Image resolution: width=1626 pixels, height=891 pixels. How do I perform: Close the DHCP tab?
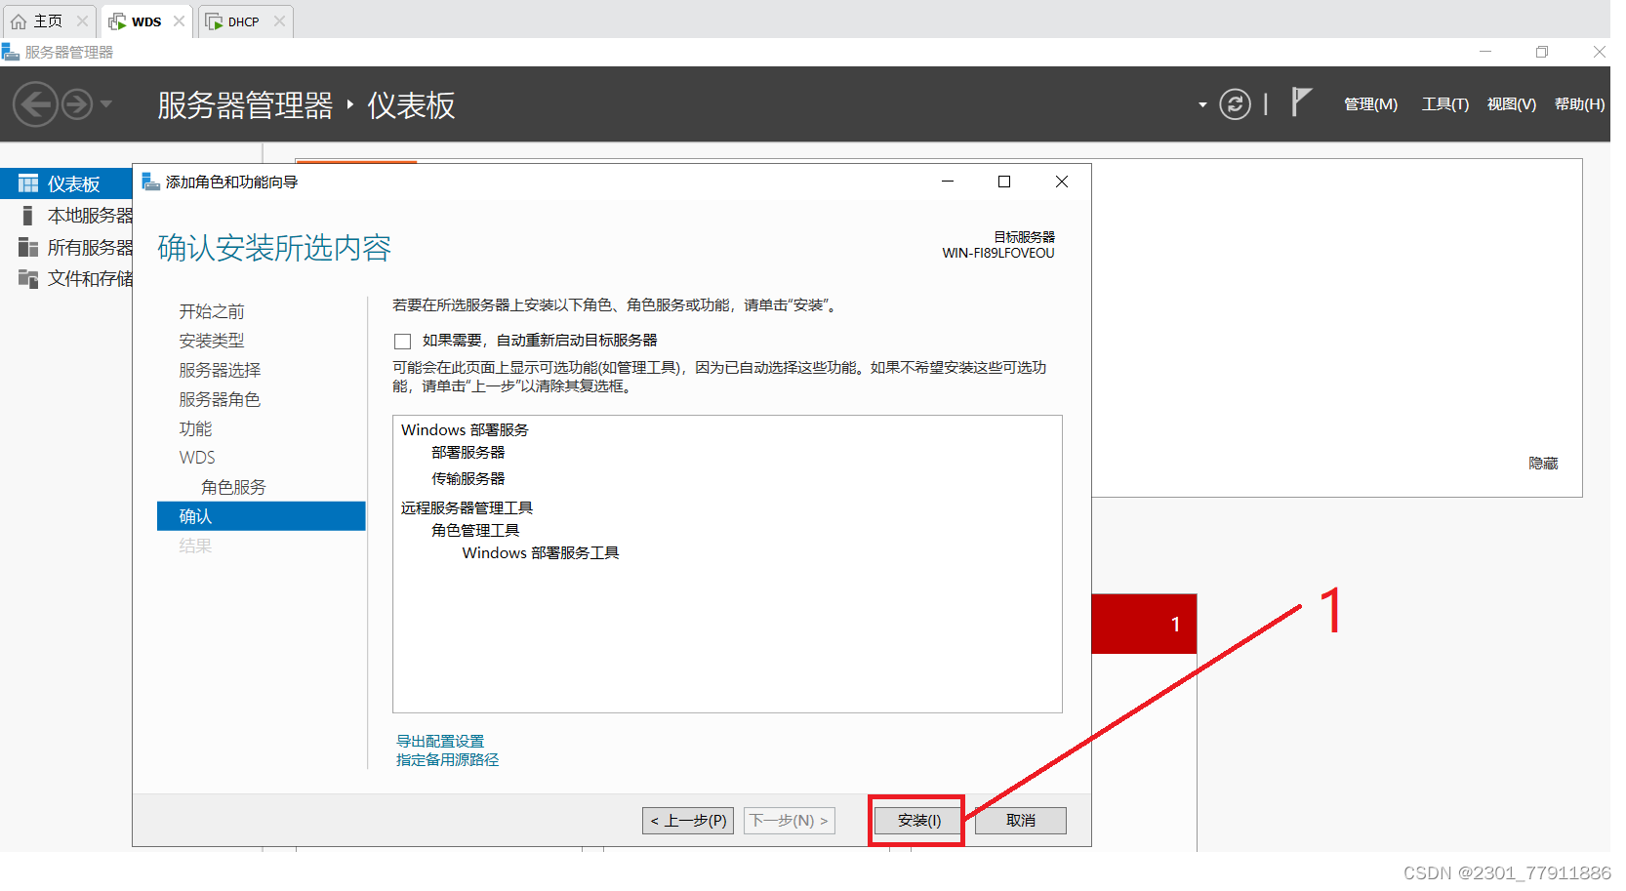[x=279, y=21]
